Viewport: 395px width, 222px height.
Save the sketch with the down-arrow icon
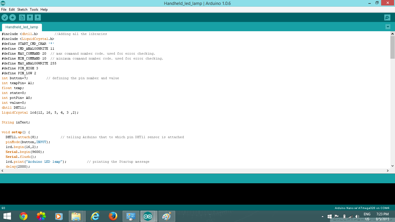point(38,18)
